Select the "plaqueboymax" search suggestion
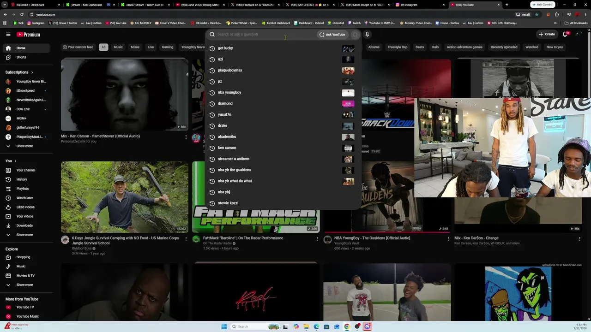 [x=282, y=70]
